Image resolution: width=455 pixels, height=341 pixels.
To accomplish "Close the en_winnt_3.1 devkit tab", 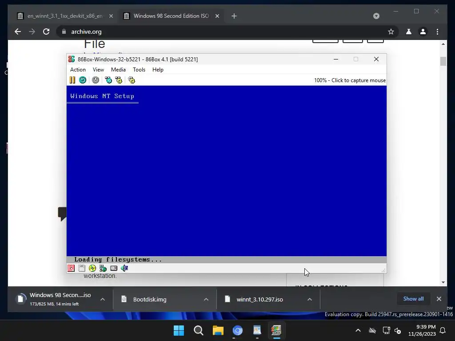I will click(x=111, y=16).
